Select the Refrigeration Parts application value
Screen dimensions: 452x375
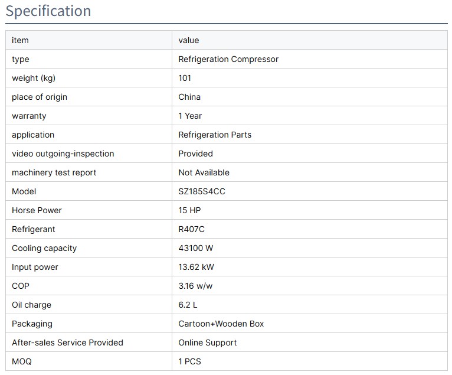pyautogui.click(x=215, y=135)
